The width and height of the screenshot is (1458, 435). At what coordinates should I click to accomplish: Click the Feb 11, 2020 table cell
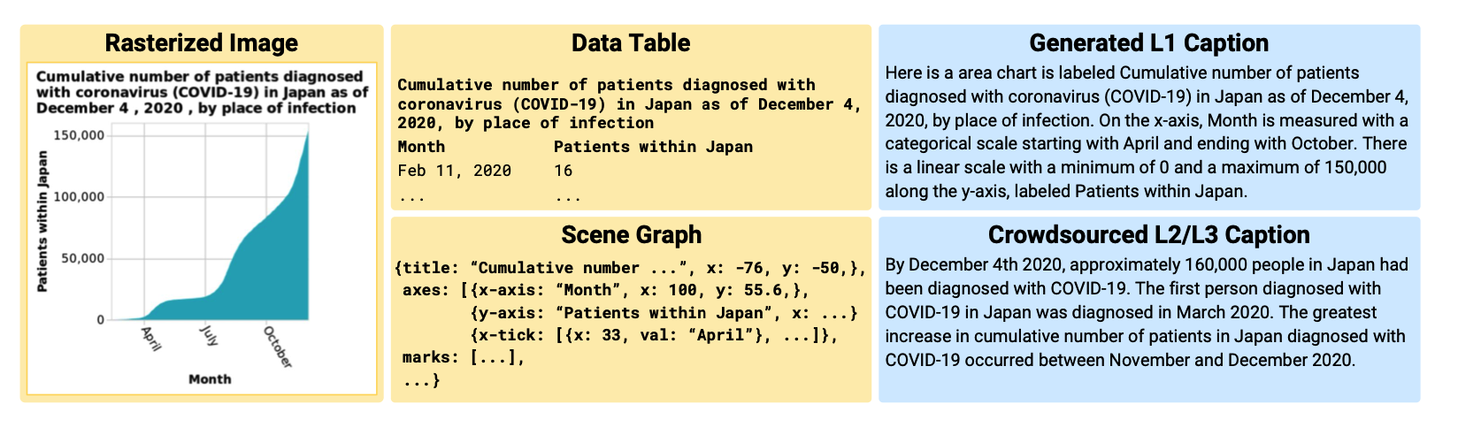[454, 171]
